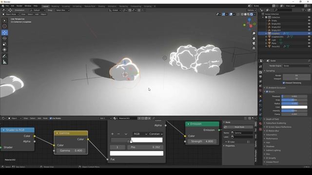Screen dimensions: 312x175
Task: Collapse the Sampling panel
Action: 270,71
